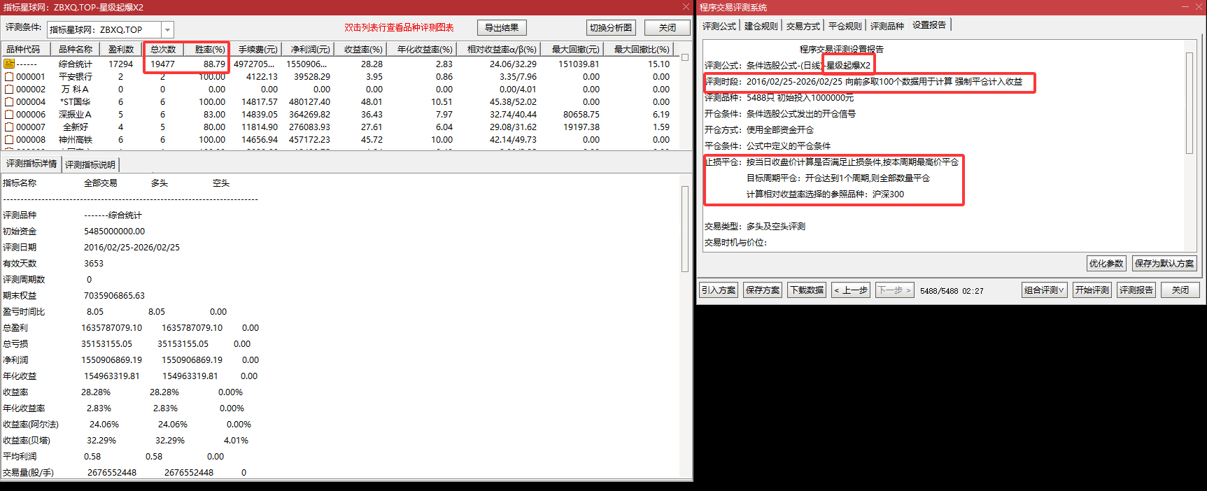The width and height of the screenshot is (1207, 491).
Task: Click the 保存方案 button
Action: pos(763,290)
